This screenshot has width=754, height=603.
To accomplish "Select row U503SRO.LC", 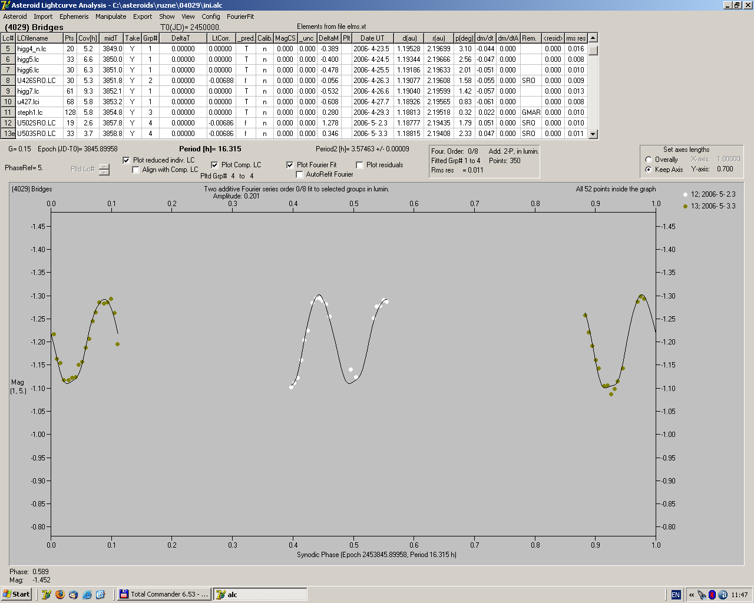I will 295,134.
